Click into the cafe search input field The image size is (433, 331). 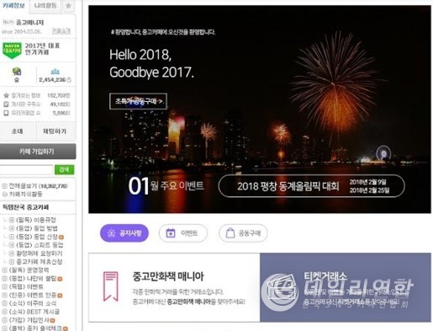[x=26, y=169]
